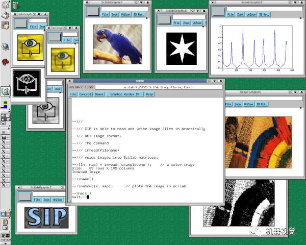Click the gray preview box in the star window
Image resolution: width=306 pixels, height=245 pixels.
point(164,19)
